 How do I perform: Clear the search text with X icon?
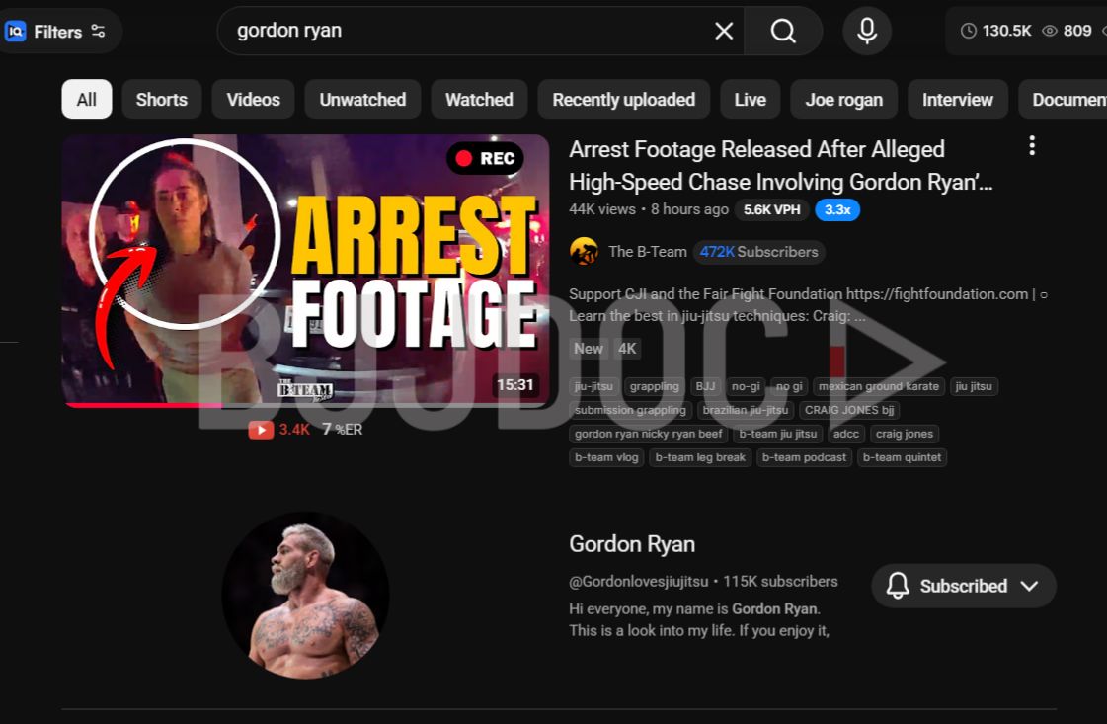coord(724,31)
